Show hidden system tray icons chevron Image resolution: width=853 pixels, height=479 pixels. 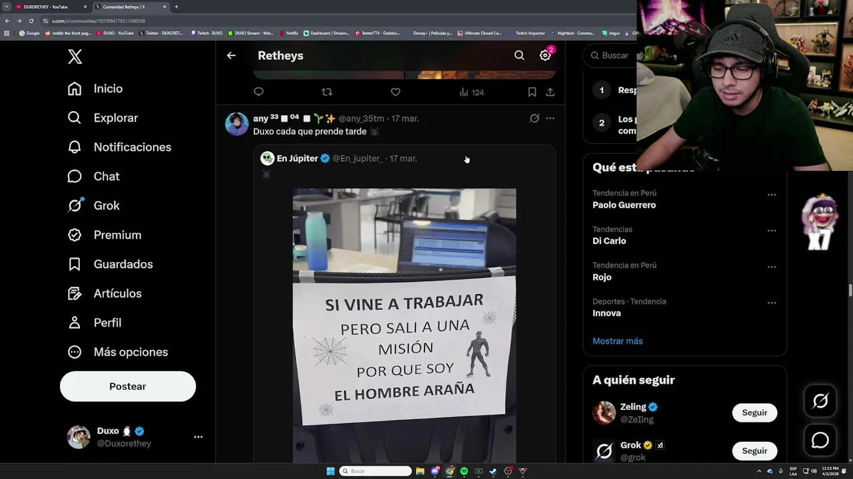tap(759, 471)
